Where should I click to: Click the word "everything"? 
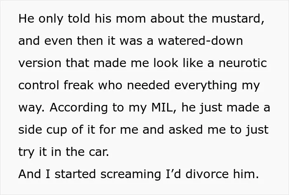[x=206, y=86]
